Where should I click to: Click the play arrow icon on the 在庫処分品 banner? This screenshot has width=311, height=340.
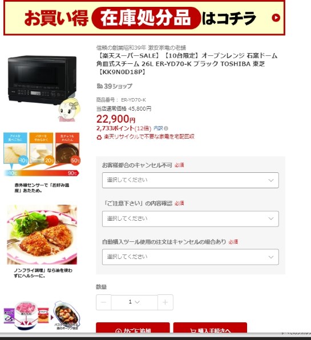click(x=276, y=18)
